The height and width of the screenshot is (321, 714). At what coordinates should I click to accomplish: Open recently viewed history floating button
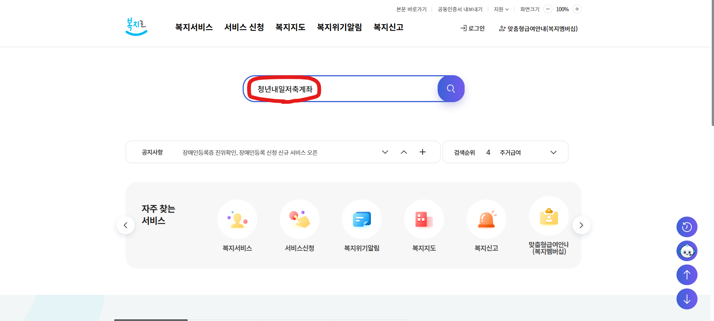click(x=687, y=227)
